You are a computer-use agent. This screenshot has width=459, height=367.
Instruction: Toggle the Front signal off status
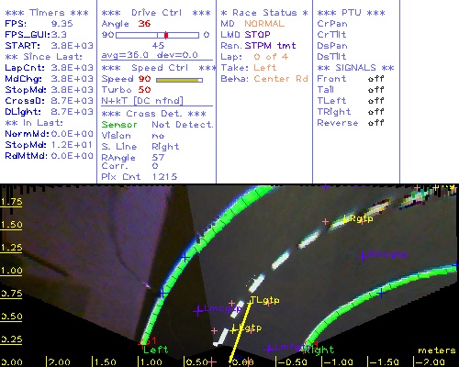375,79
